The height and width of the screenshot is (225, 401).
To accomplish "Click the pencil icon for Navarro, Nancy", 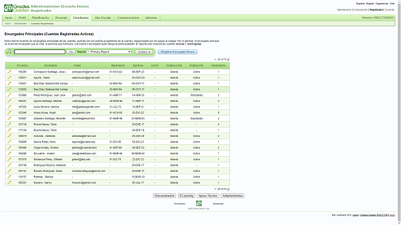I will (x=9, y=182).
